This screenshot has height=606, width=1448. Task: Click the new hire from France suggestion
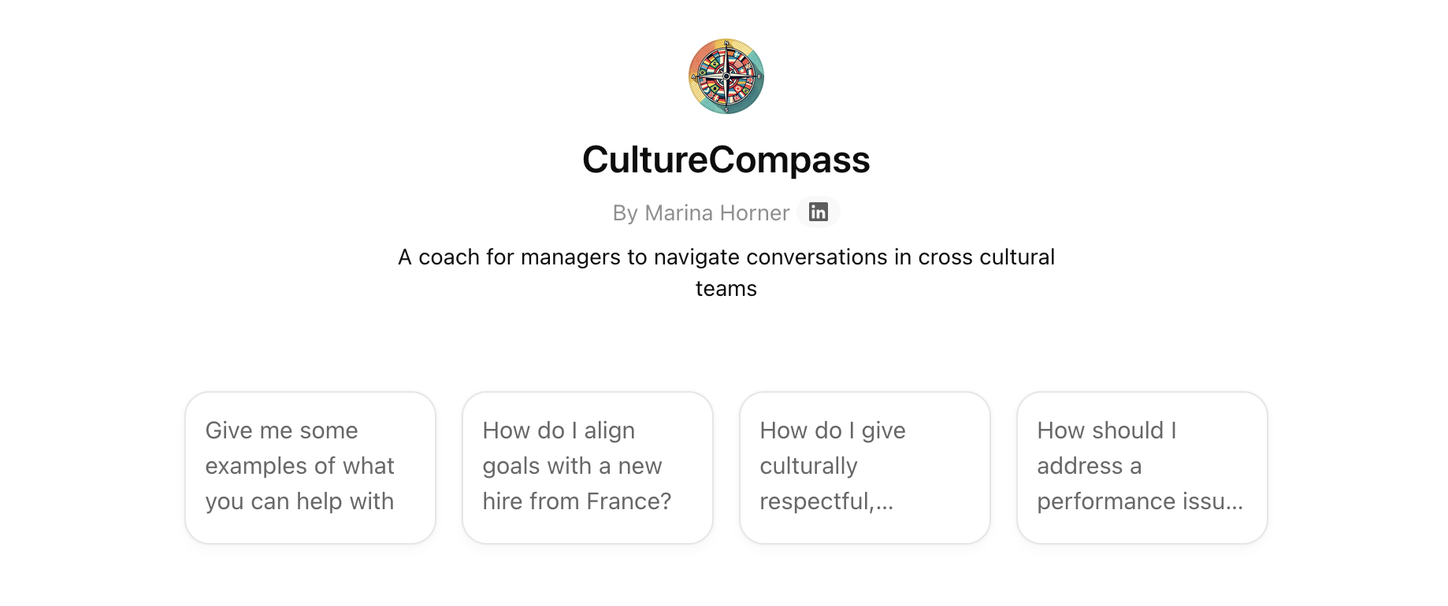point(588,467)
